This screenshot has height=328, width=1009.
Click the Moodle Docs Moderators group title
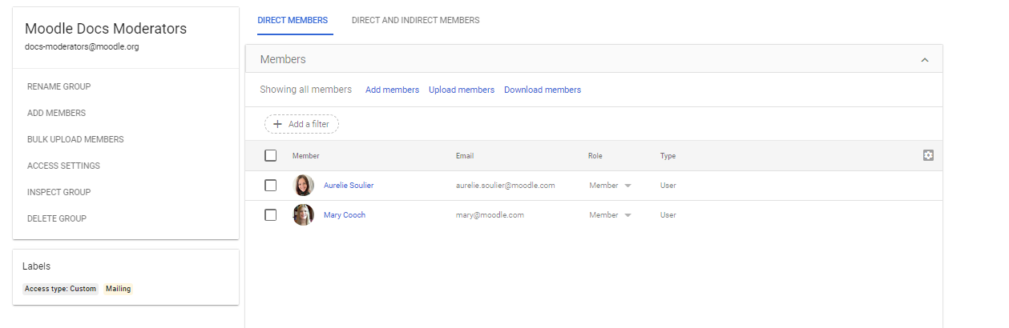point(106,29)
